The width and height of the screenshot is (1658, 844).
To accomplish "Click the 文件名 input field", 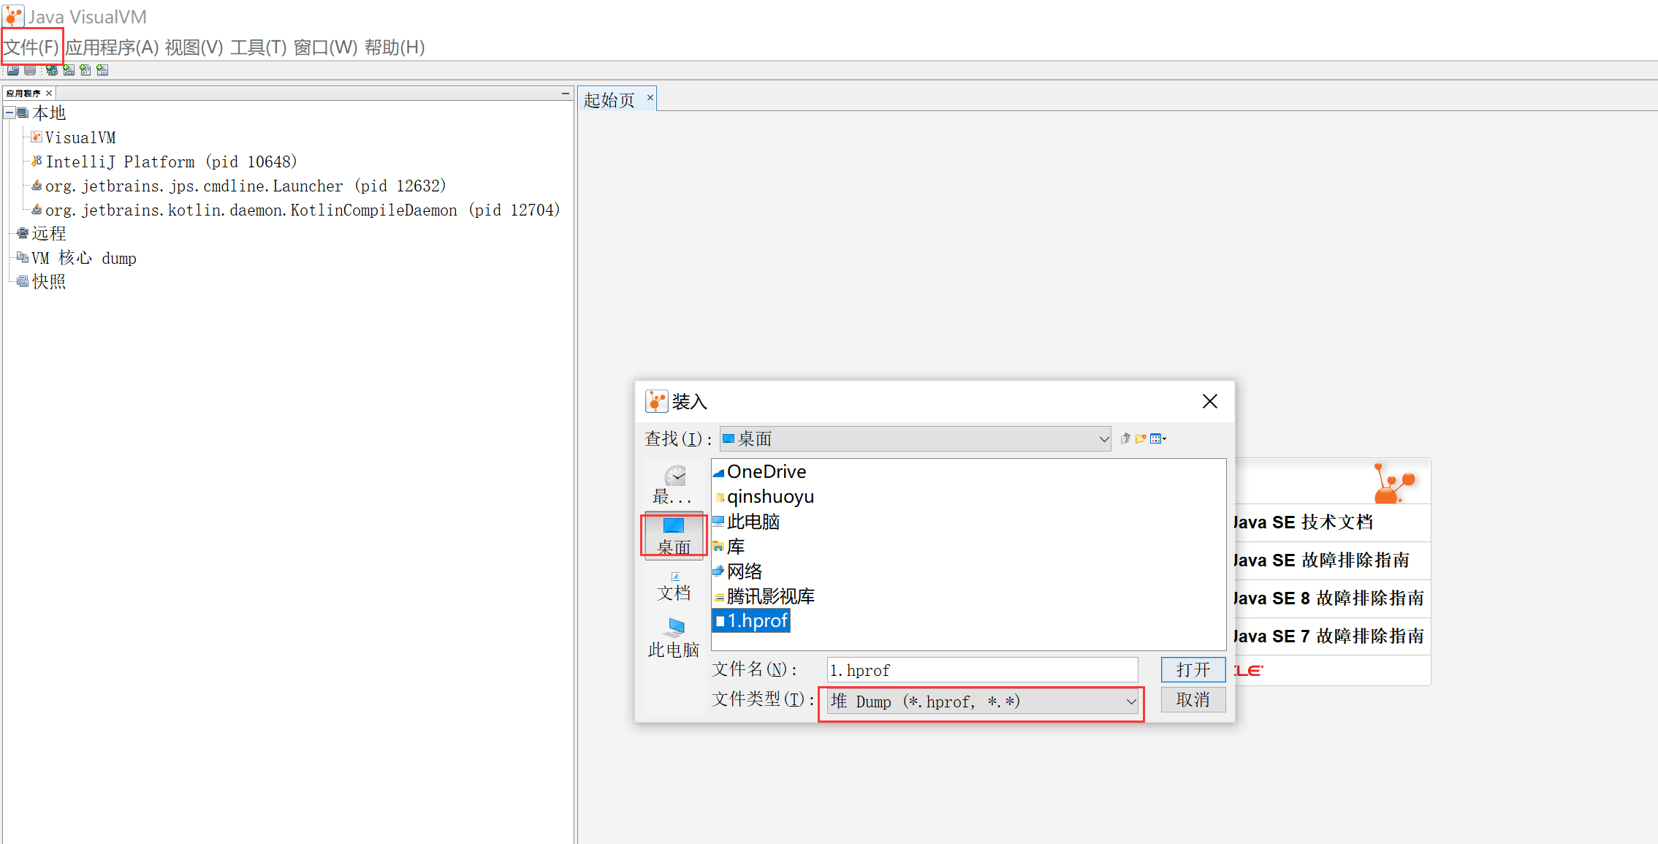I will pyautogui.click(x=983, y=670).
